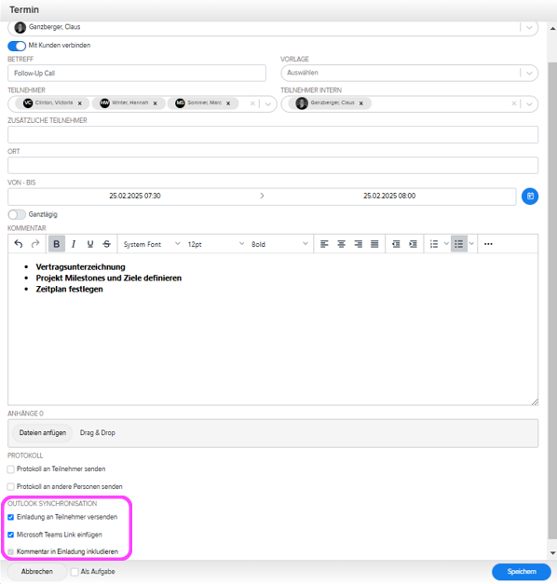This screenshot has width=557, height=584.
Task: Click the Speichern button
Action: pos(522,572)
